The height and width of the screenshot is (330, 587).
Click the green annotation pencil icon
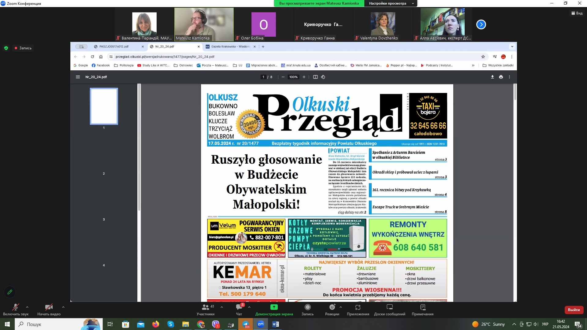[10, 292]
